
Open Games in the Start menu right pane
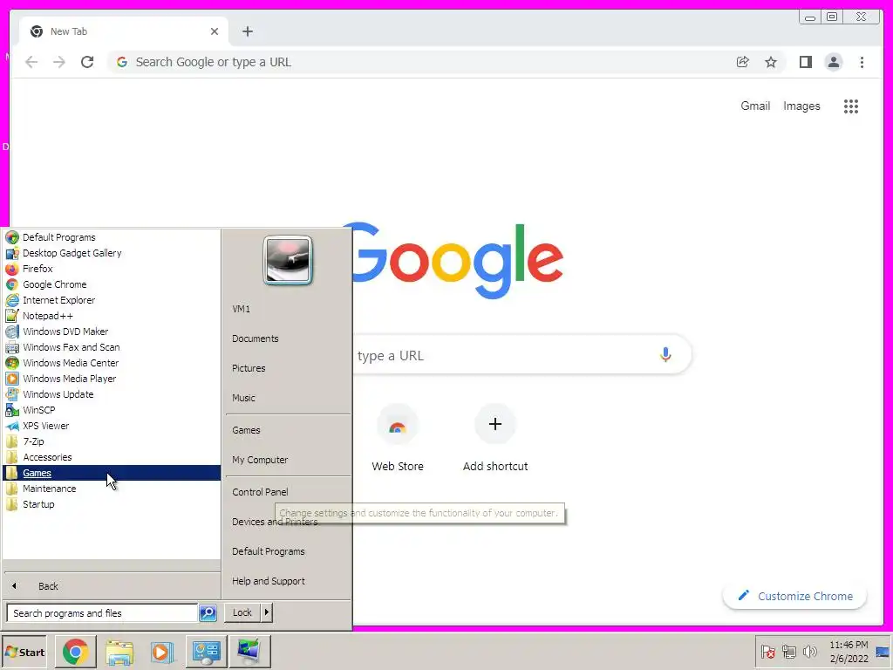(x=287, y=430)
